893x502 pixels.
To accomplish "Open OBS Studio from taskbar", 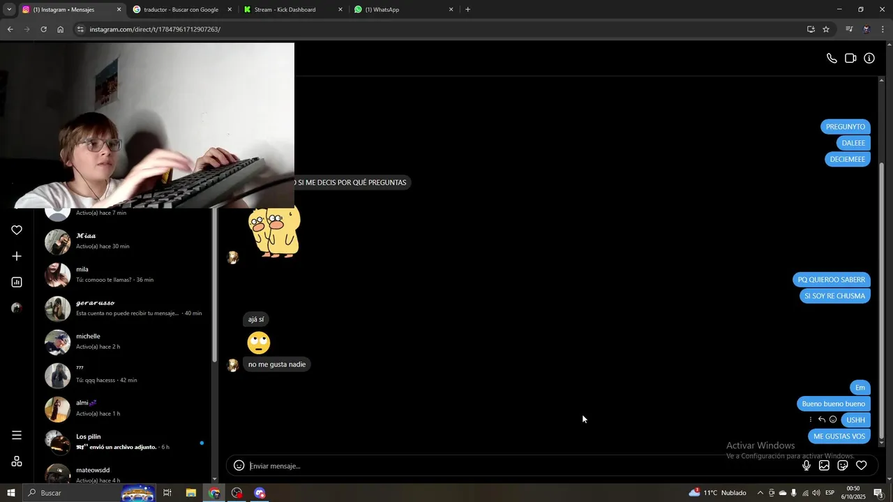I will coord(237,493).
